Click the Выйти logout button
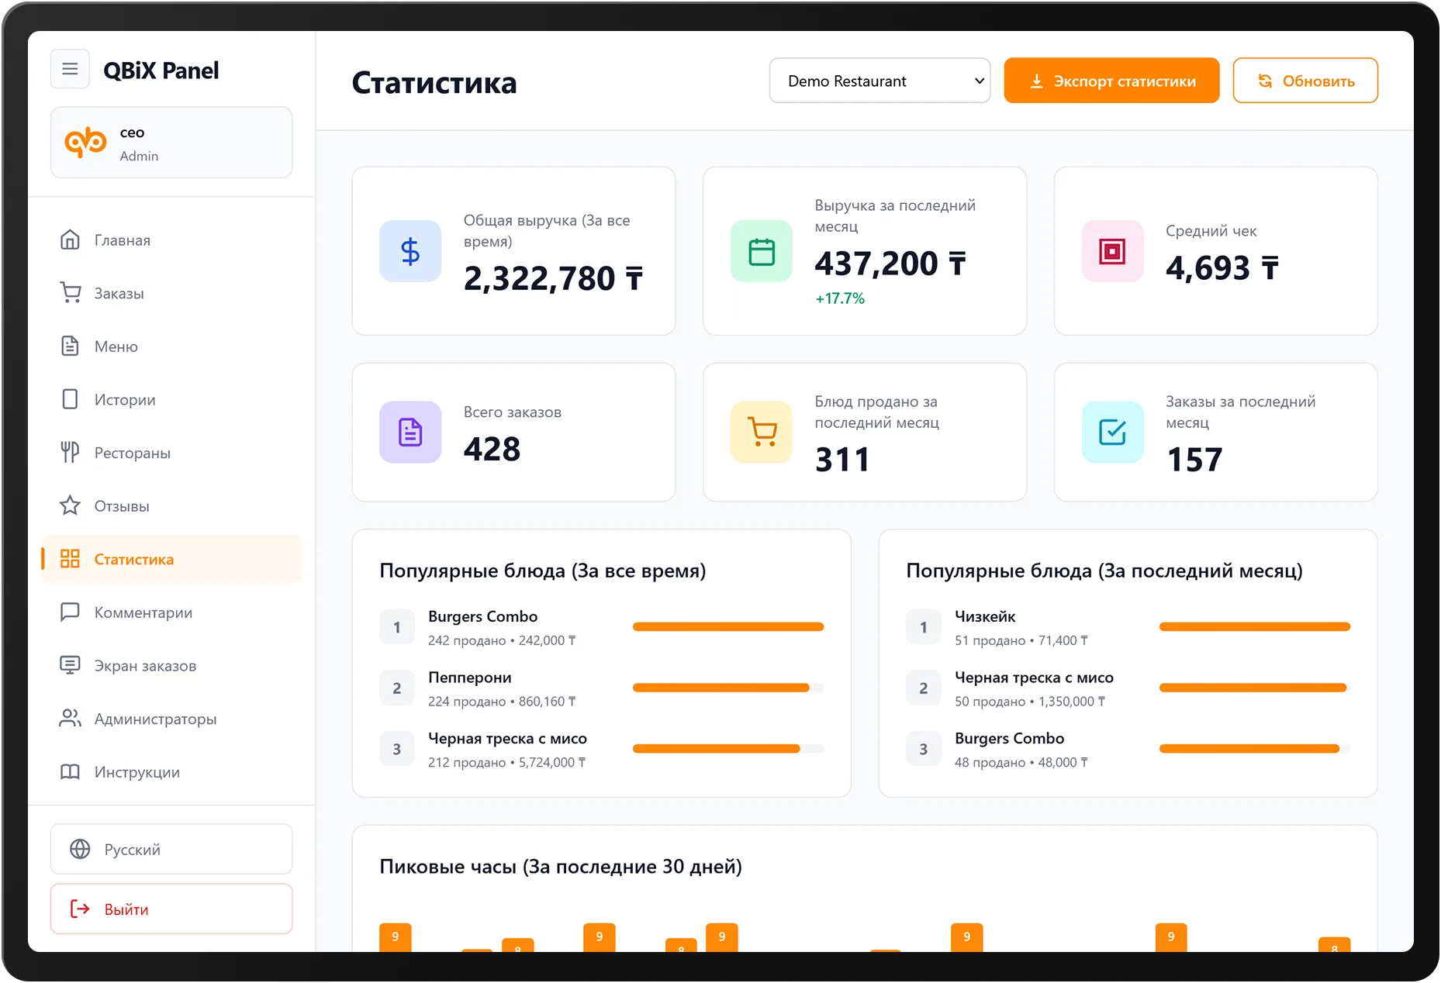The image size is (1441, 983). 171,909
